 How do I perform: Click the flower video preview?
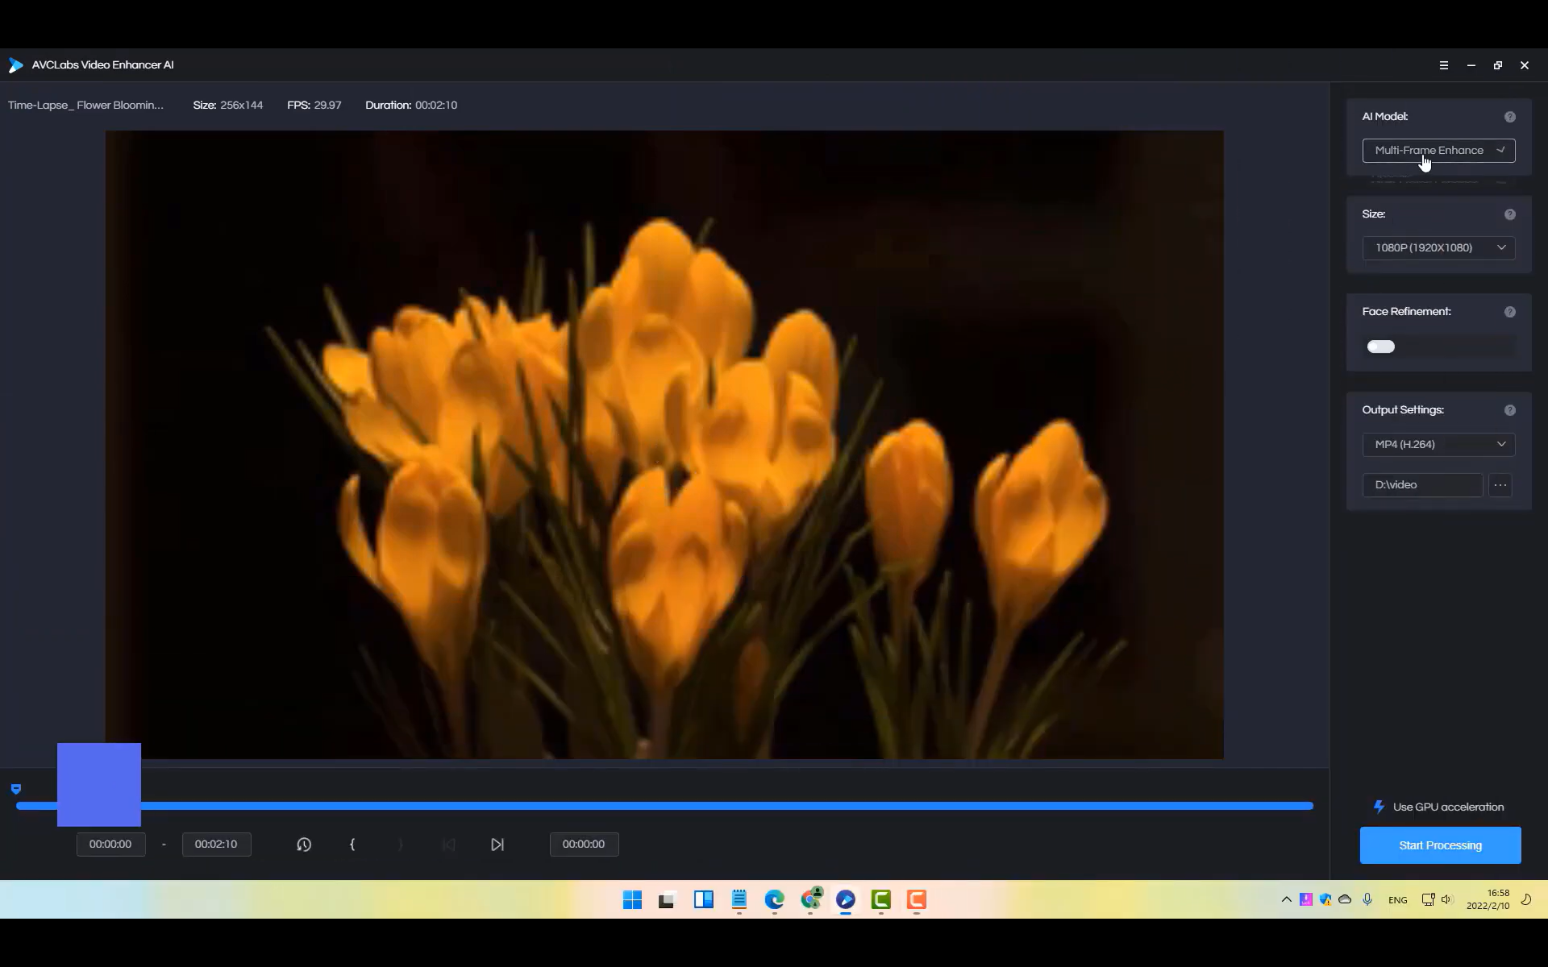pyautogui.click(x=664, y=445)
